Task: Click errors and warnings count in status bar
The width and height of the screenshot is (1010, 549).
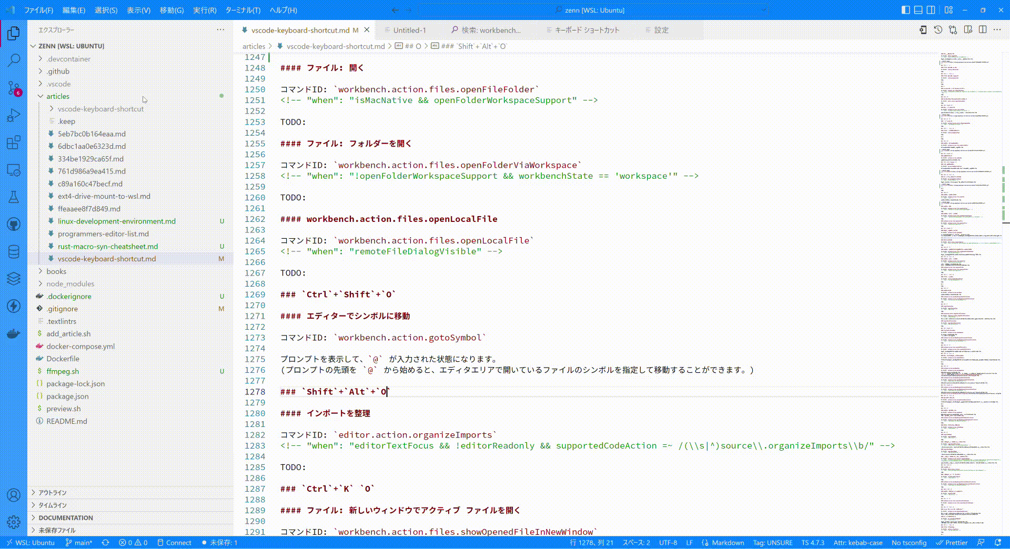Action: [133, 543]
